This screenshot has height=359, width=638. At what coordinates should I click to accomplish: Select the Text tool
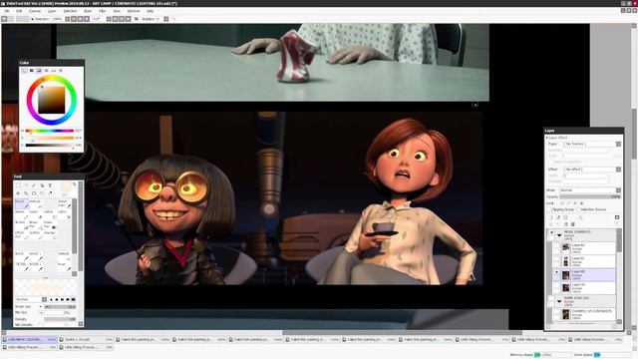(50, 185)
